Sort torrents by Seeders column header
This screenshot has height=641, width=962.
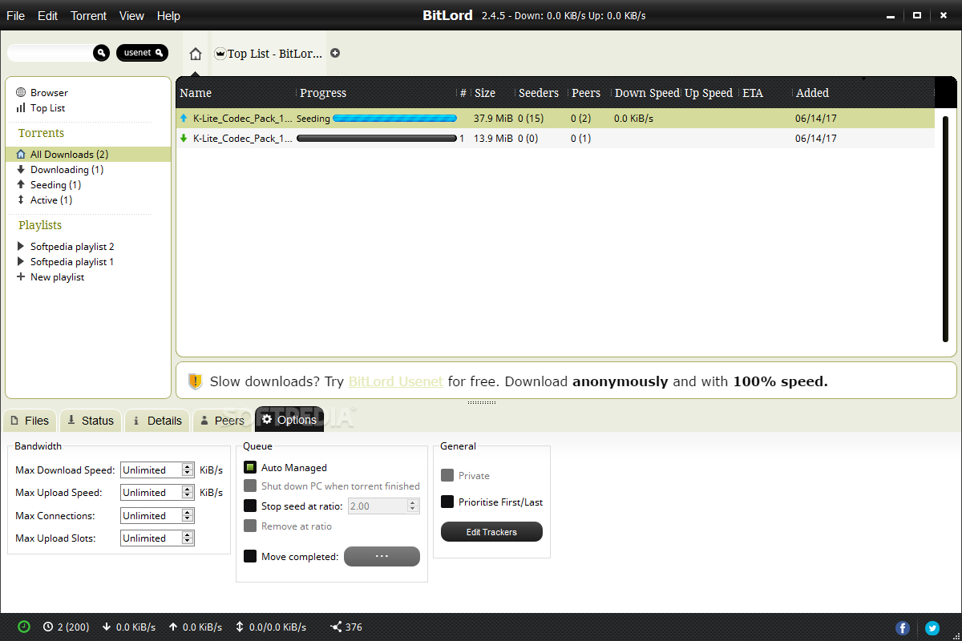539,93
